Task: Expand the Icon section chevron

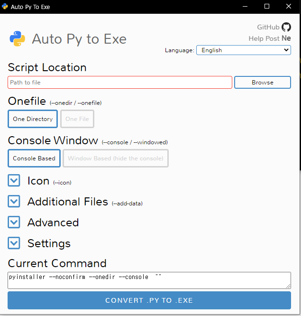Action: [x=14, y=180]
